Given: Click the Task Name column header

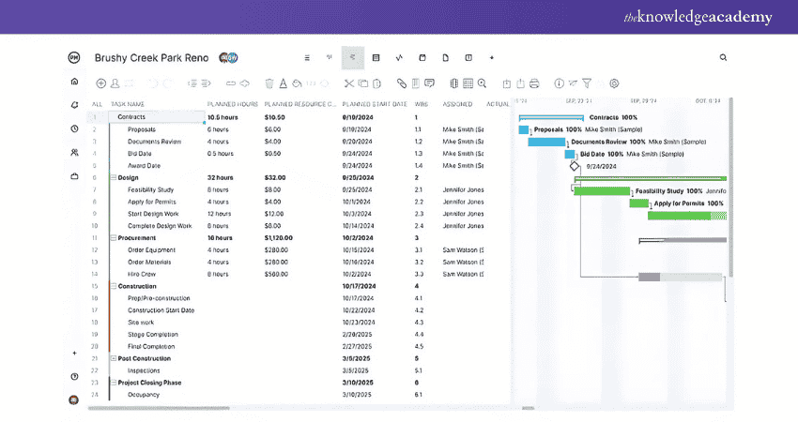Looking at the screenshot, I should pos(129,104).
